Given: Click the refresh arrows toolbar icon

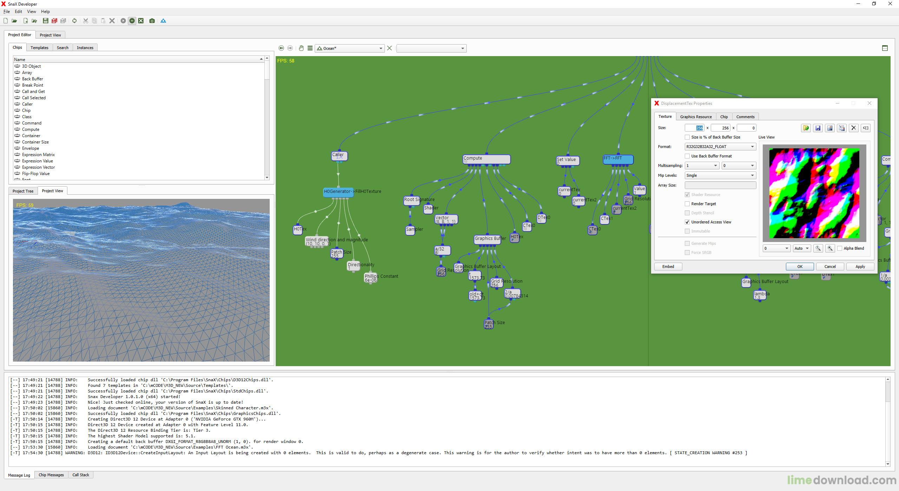Looking at the screenshot, I should point(74,21).
